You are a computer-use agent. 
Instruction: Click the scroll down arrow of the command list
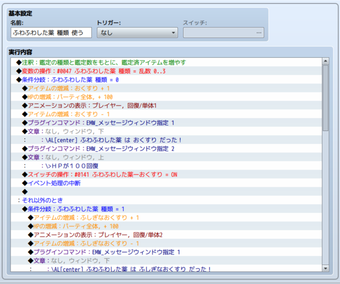tap(326, 269)
